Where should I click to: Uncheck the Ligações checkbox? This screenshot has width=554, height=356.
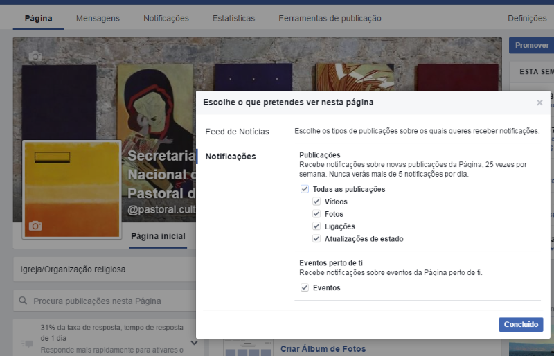click(x=316, y=226)
